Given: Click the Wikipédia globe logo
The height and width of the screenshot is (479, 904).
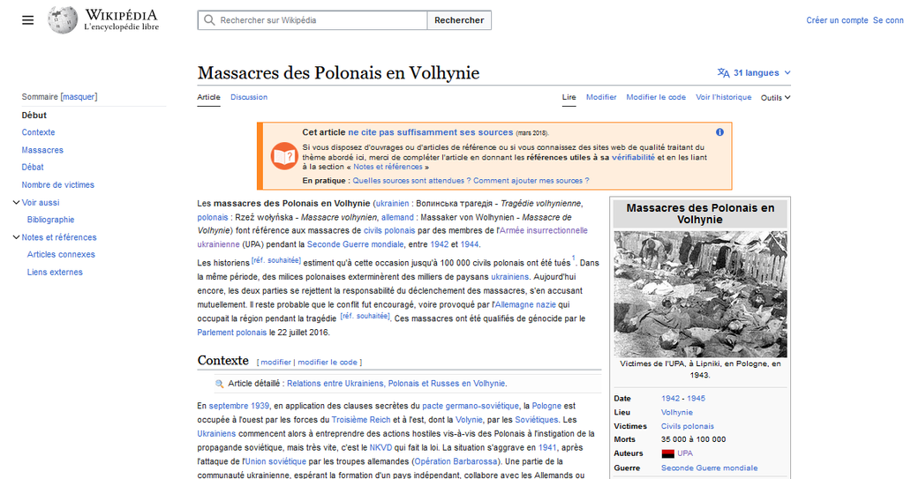Looking at the screenshot, I should point(63,20).
